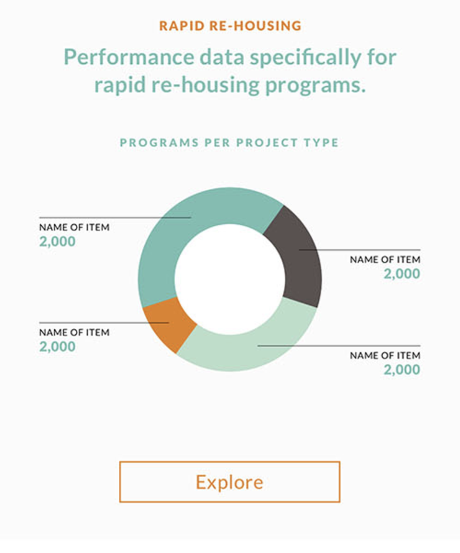The image size is (460, 553).
Task: Click Name of Item label for dark gray segment
Action: [x=385, y=260]
